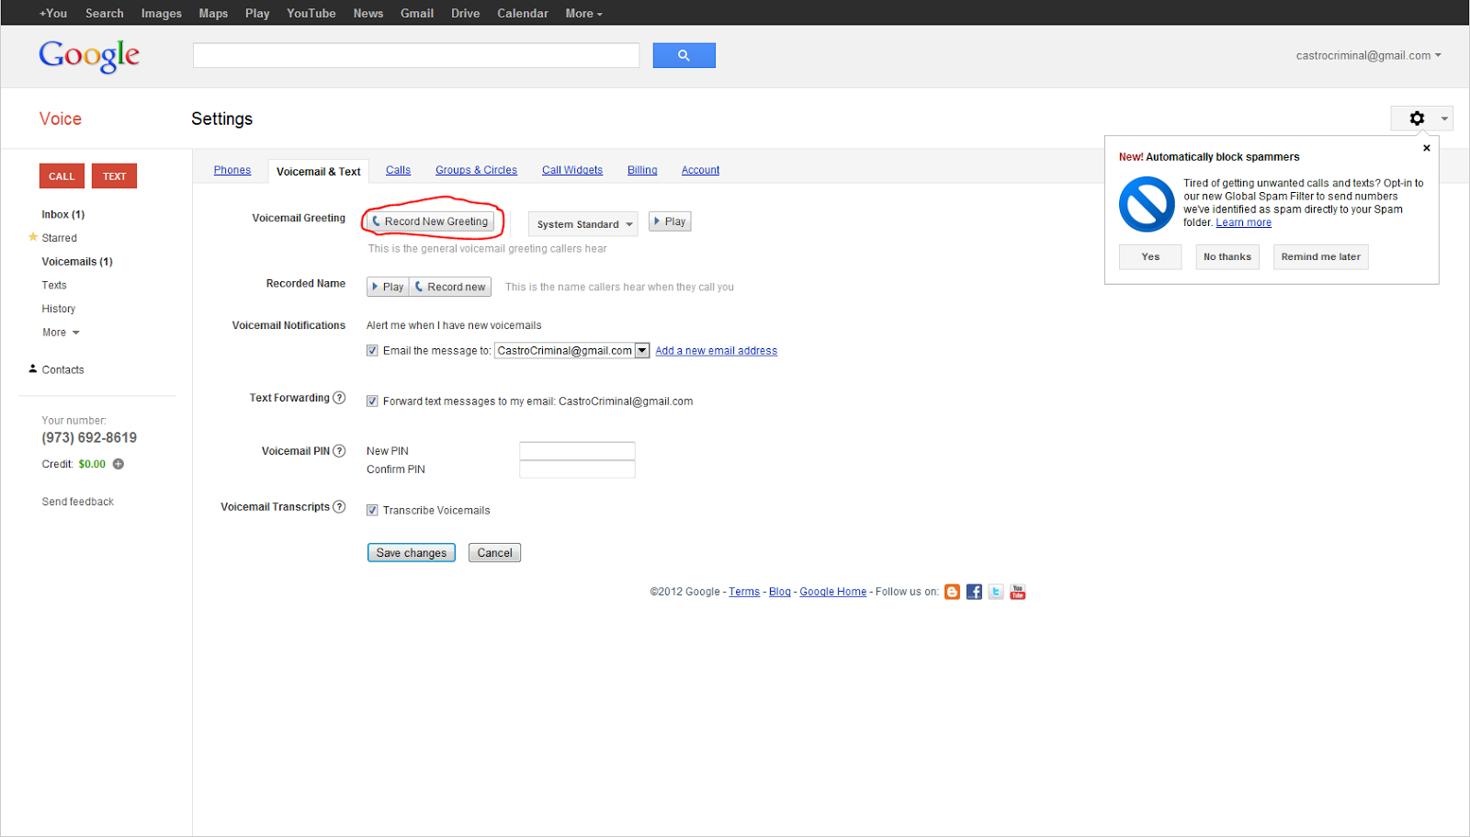Open the Call Widgets tab

pyautogui.click(x=572, y=170)
